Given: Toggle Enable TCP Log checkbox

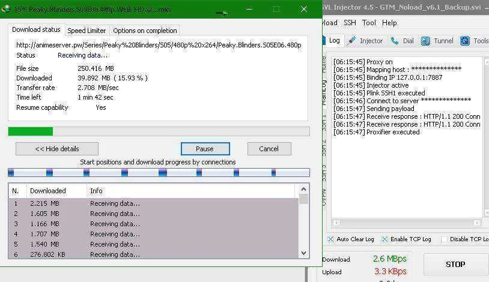Looking at the screenshot, I should point(385,239).
